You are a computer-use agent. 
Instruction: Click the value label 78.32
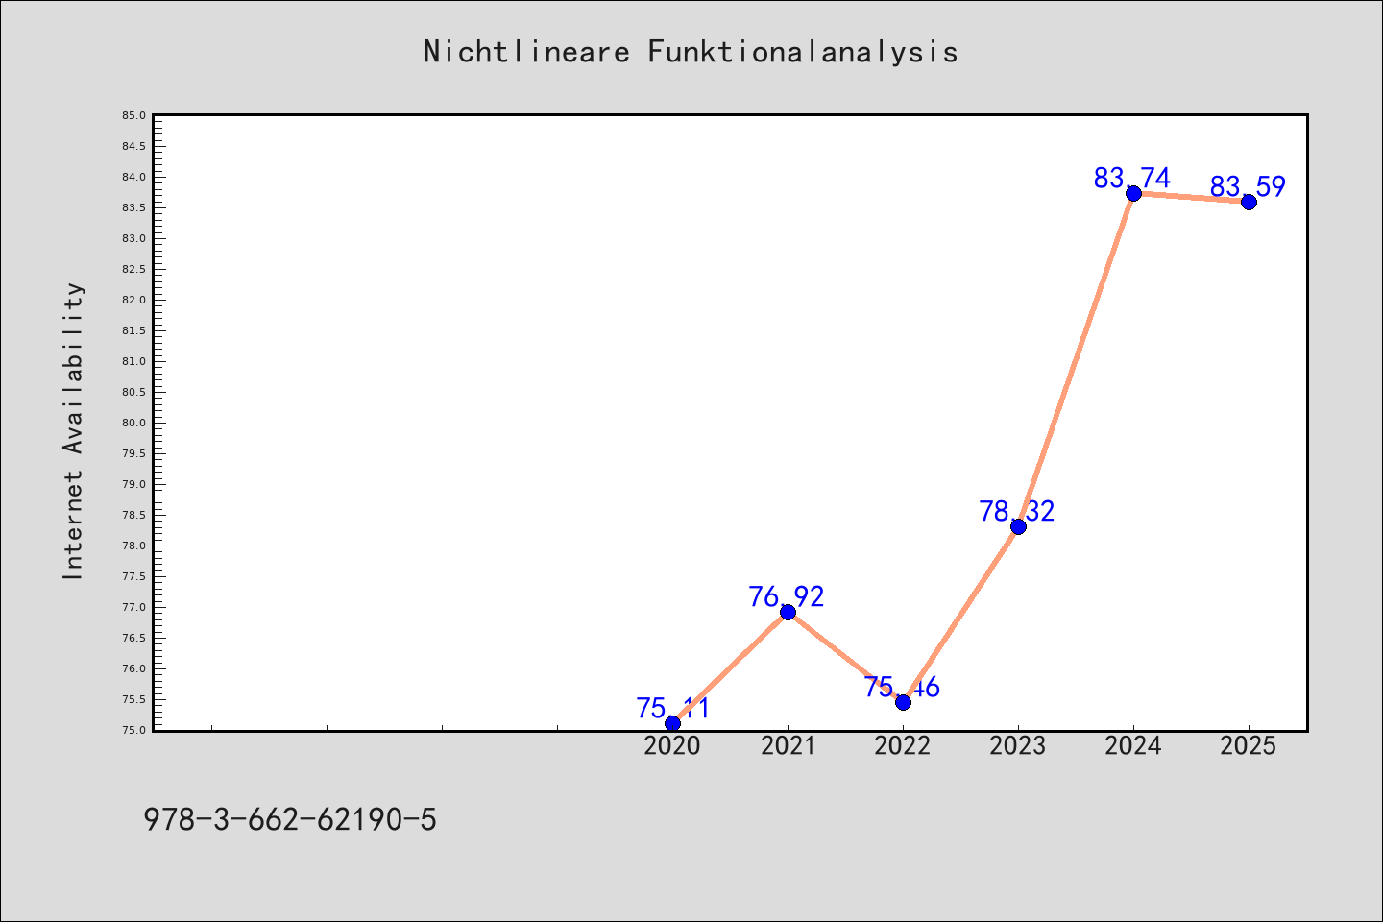(1017, 511)
